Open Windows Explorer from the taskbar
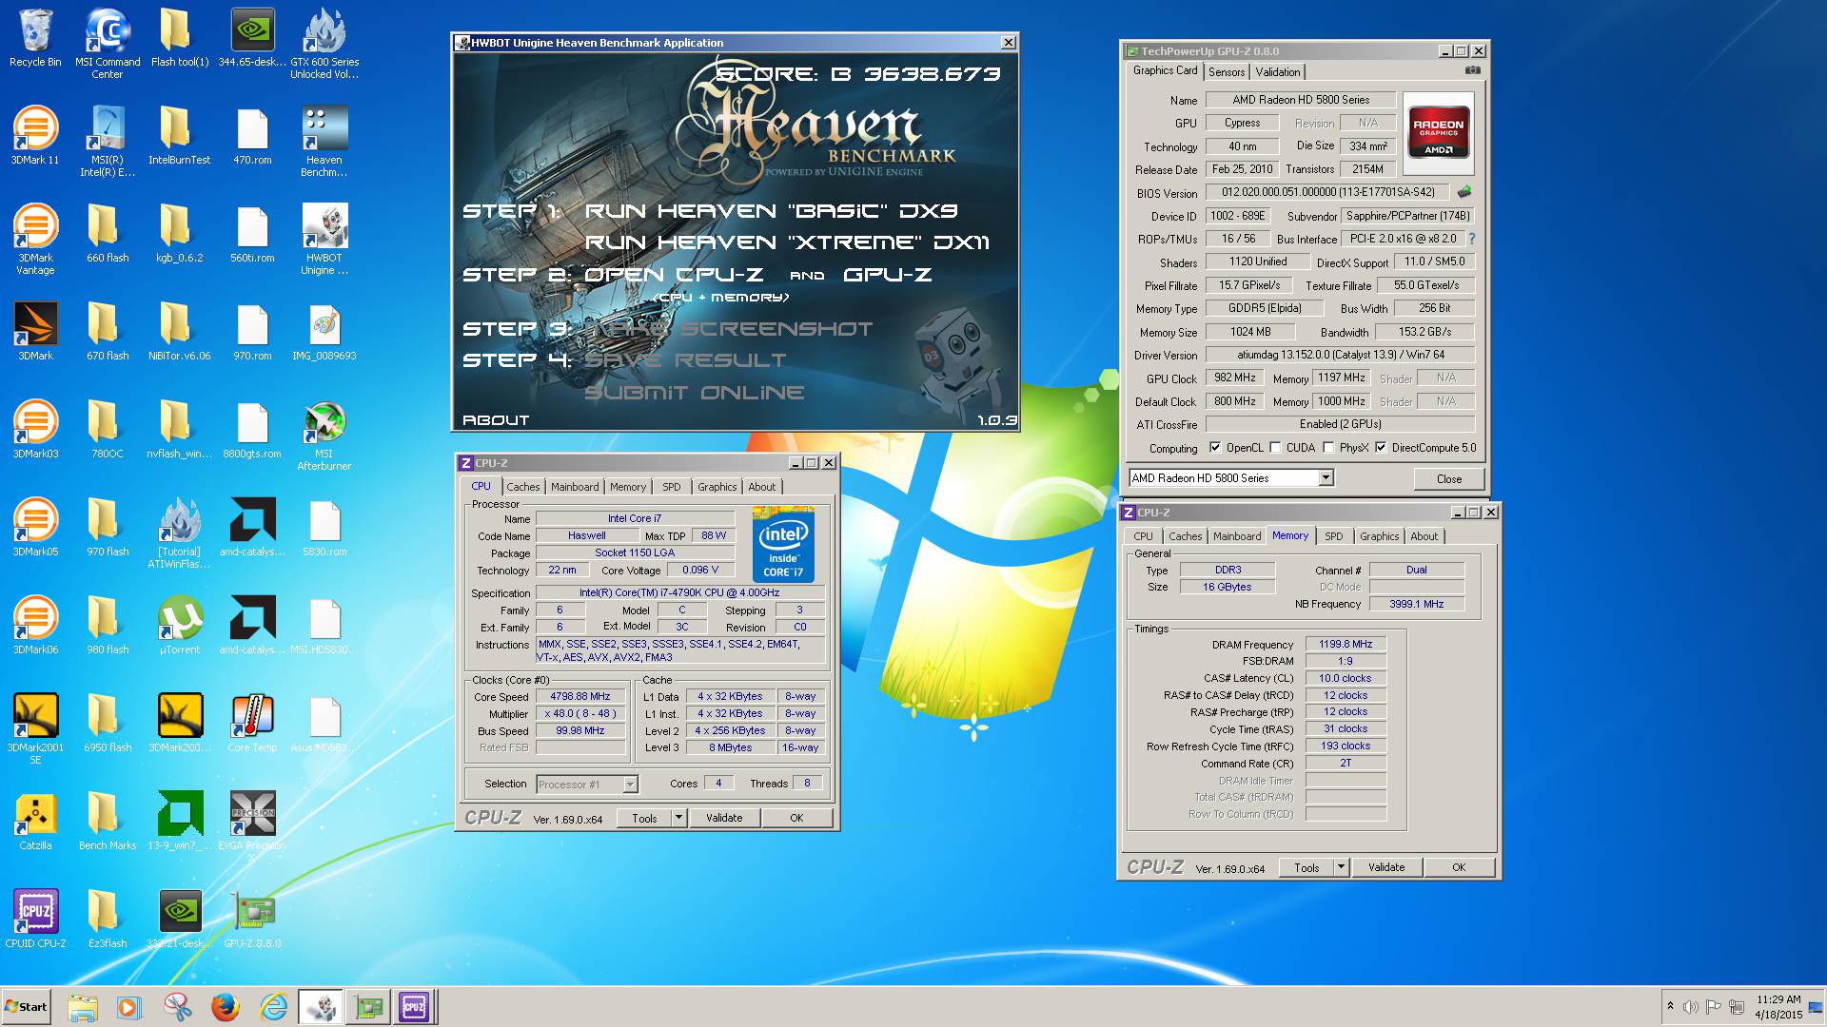 click(x=83, y=1007)
